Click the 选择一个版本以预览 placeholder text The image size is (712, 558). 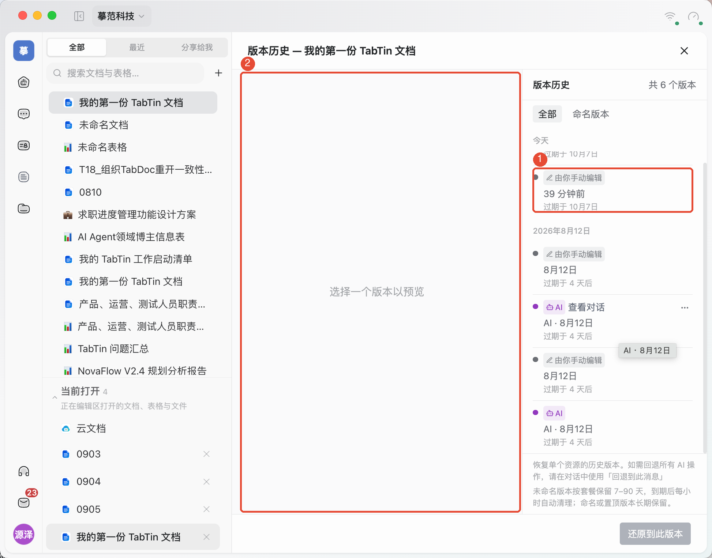click(x=377, y=292)
